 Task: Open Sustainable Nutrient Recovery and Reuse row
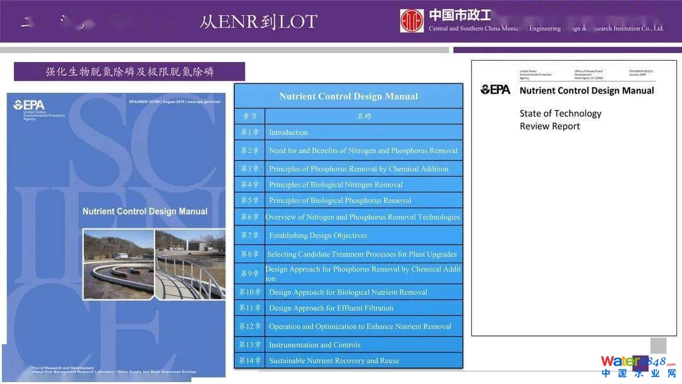pyautogui.click(x=333, y=361)
